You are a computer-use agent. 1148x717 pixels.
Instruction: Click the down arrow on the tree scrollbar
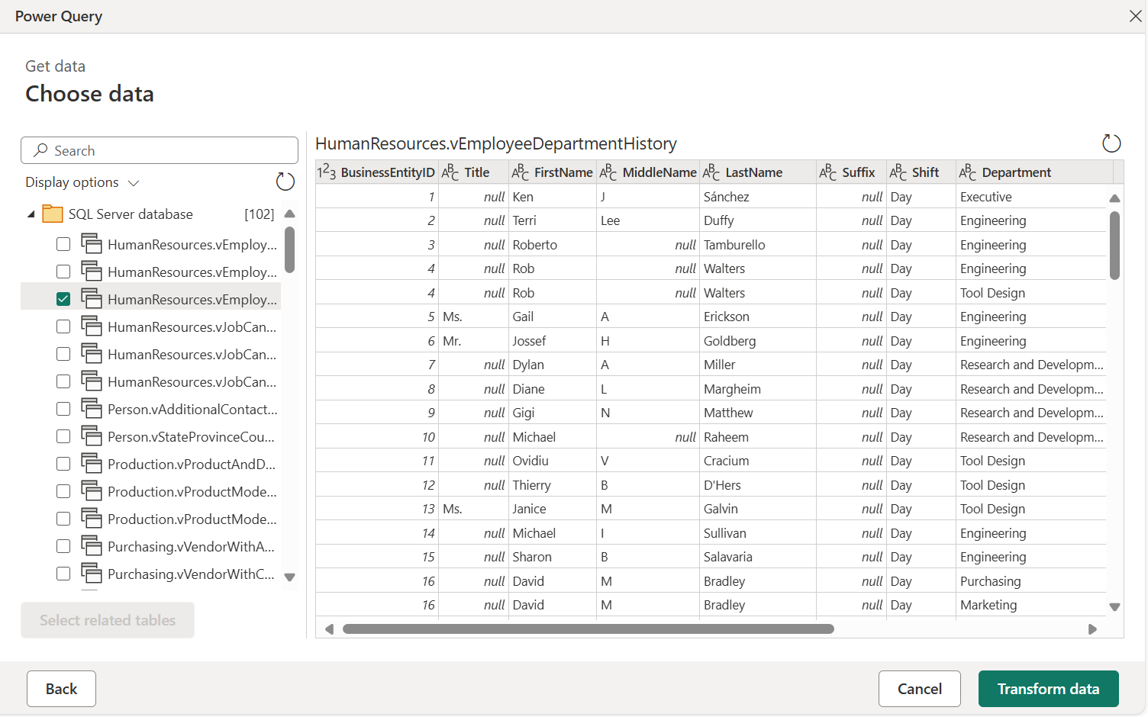(290, 577)
